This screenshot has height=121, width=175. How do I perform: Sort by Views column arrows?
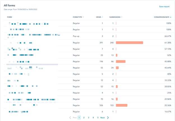tap(103, 17)
